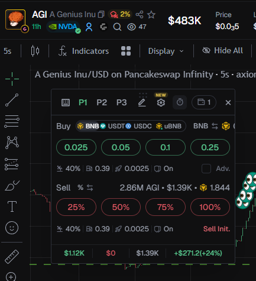
Task: Sell 100% of AGI holdings
Action: click(x=210, y=207)
